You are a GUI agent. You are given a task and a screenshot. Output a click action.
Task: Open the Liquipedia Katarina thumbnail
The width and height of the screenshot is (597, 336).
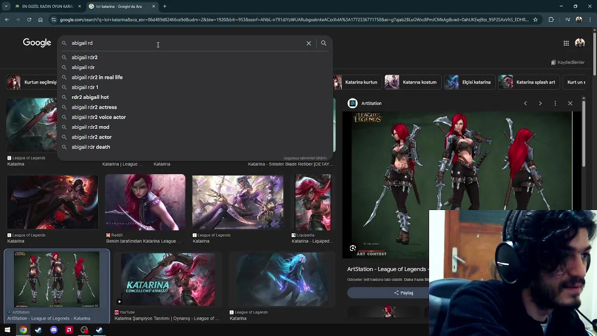(312, 203)
